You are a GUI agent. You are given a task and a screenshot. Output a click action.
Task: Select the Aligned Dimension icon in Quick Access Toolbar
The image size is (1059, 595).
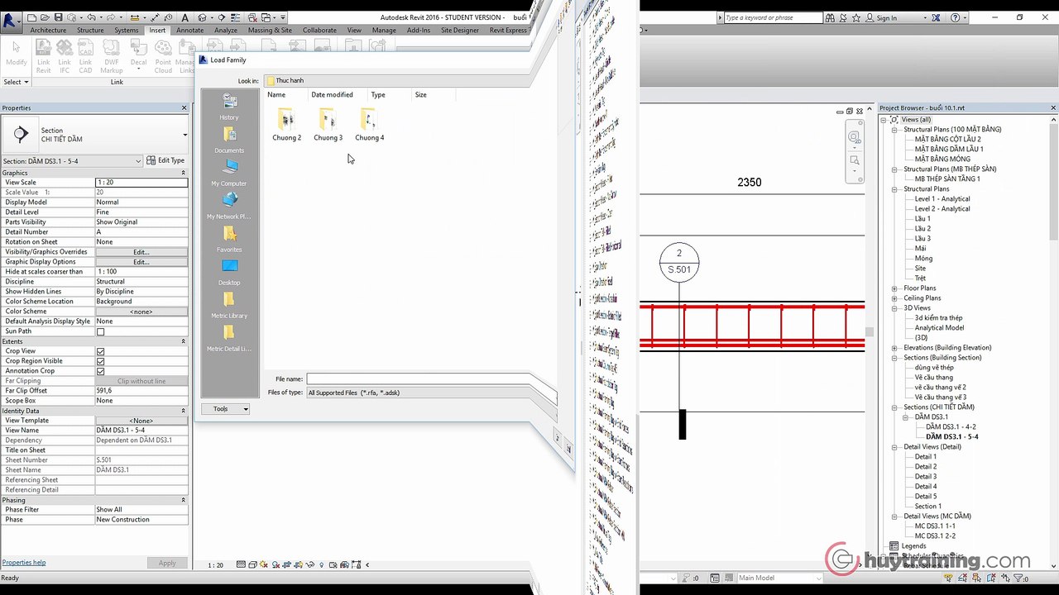click(x=155, y=17)
